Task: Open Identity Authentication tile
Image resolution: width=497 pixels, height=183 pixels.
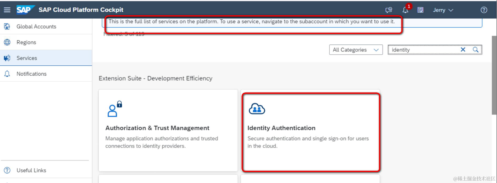Action: tap(310, 130)
